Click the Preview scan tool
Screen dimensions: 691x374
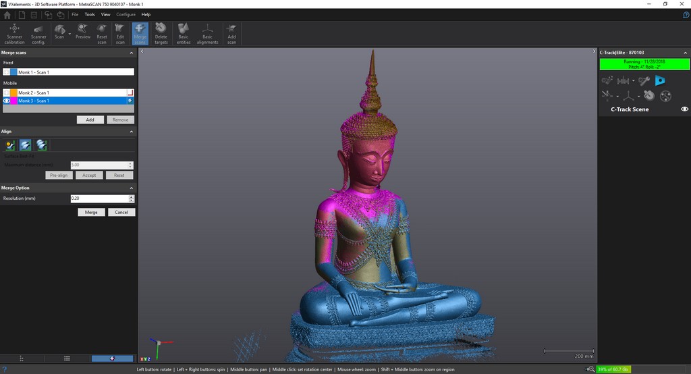82,32
